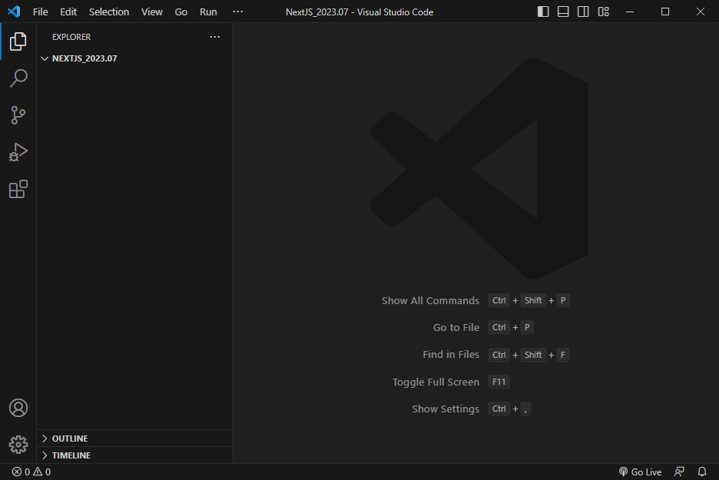
Task: Open the Explorer view in activity bar
Action: coord(18,41)
